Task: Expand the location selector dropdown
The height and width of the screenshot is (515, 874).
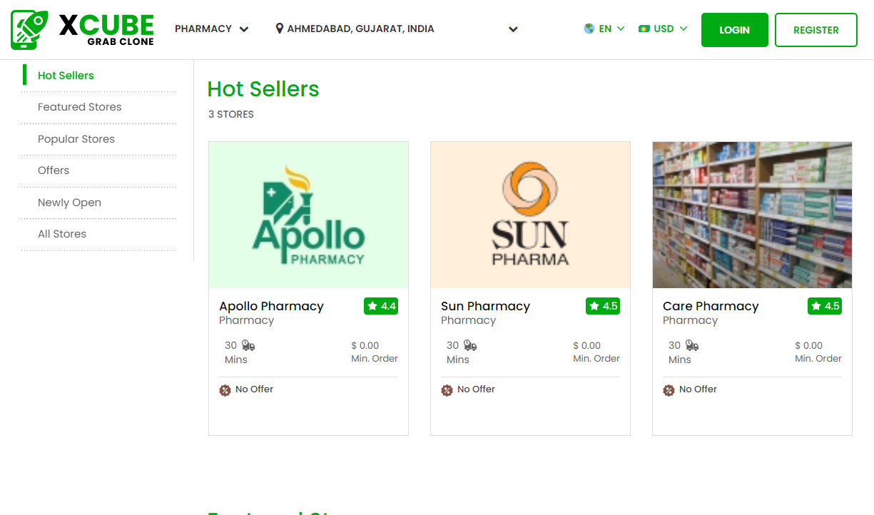Action: tap(513, 29)
